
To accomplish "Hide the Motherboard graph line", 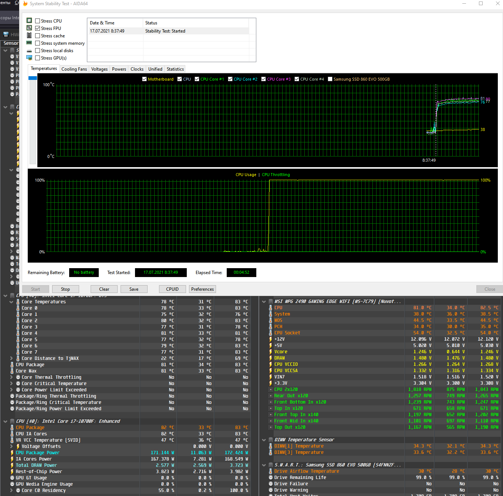I will (145, 79).
